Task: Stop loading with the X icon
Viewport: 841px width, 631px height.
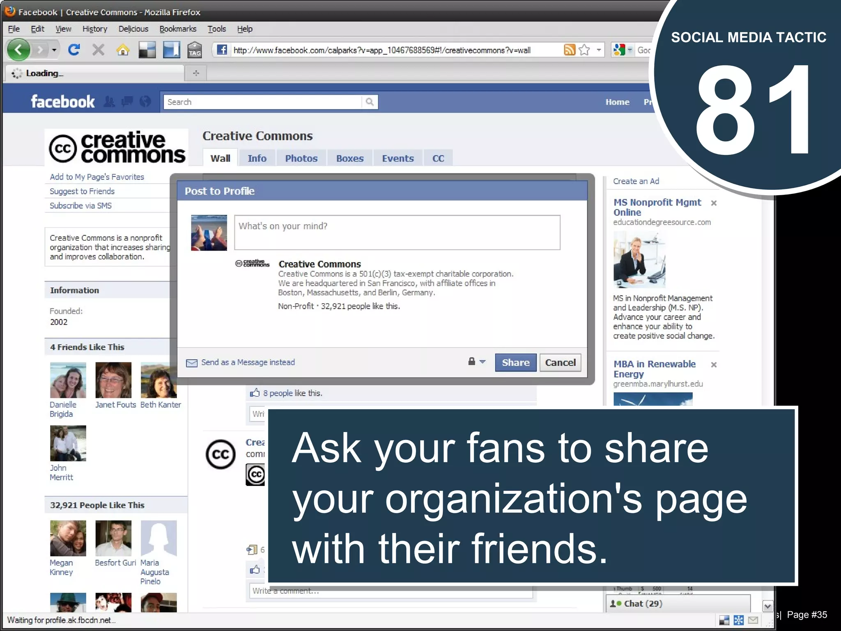Action: pyautogui.click(x=98, y=50)
